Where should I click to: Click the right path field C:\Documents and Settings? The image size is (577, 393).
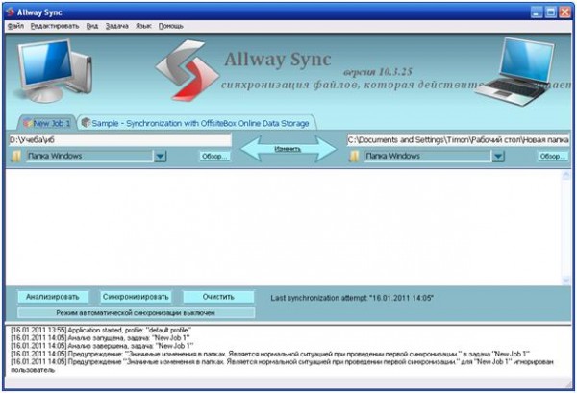pyautogui.click(x=458, y=140)
